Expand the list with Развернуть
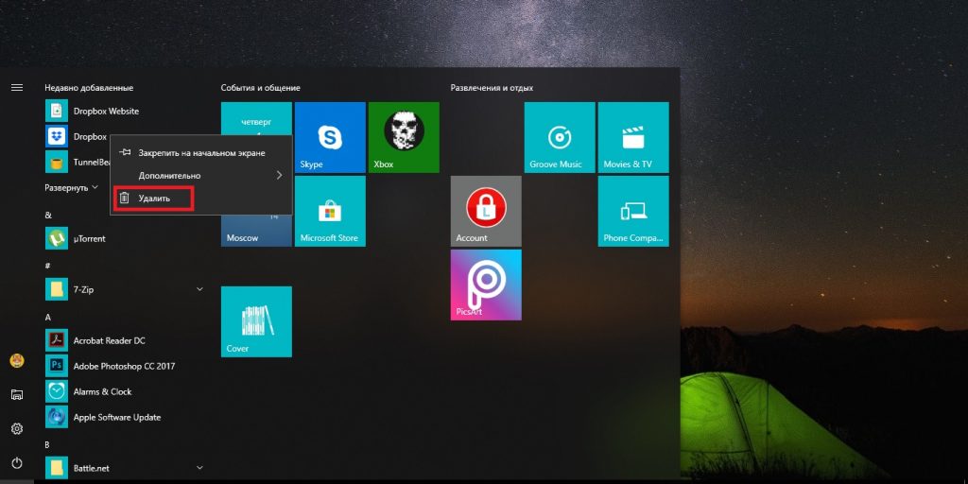Image resolution: width=968 pixels, height=484 pixels. tap(71, 188)
